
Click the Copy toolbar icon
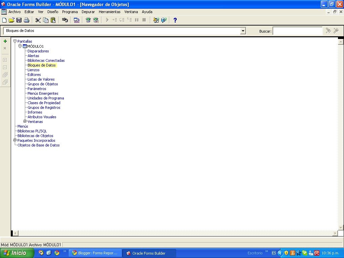(46, 20)
